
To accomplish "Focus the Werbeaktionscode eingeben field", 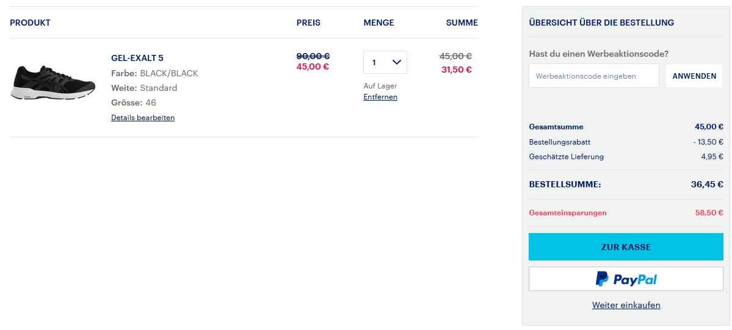I will [593, 76].
